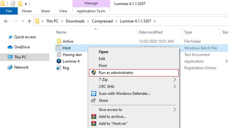228x128 pixels.
Task: Switch to the Home ribbon tab
Action: pos(27,11)
